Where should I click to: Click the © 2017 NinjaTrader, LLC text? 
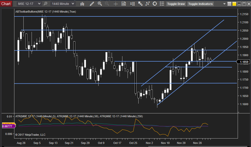click(30, 135)
